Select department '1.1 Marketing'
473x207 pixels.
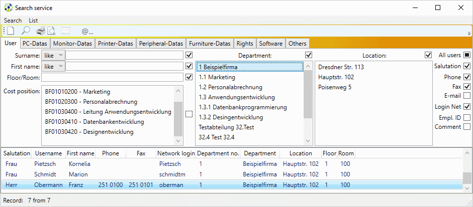click(x=249, y=77)
